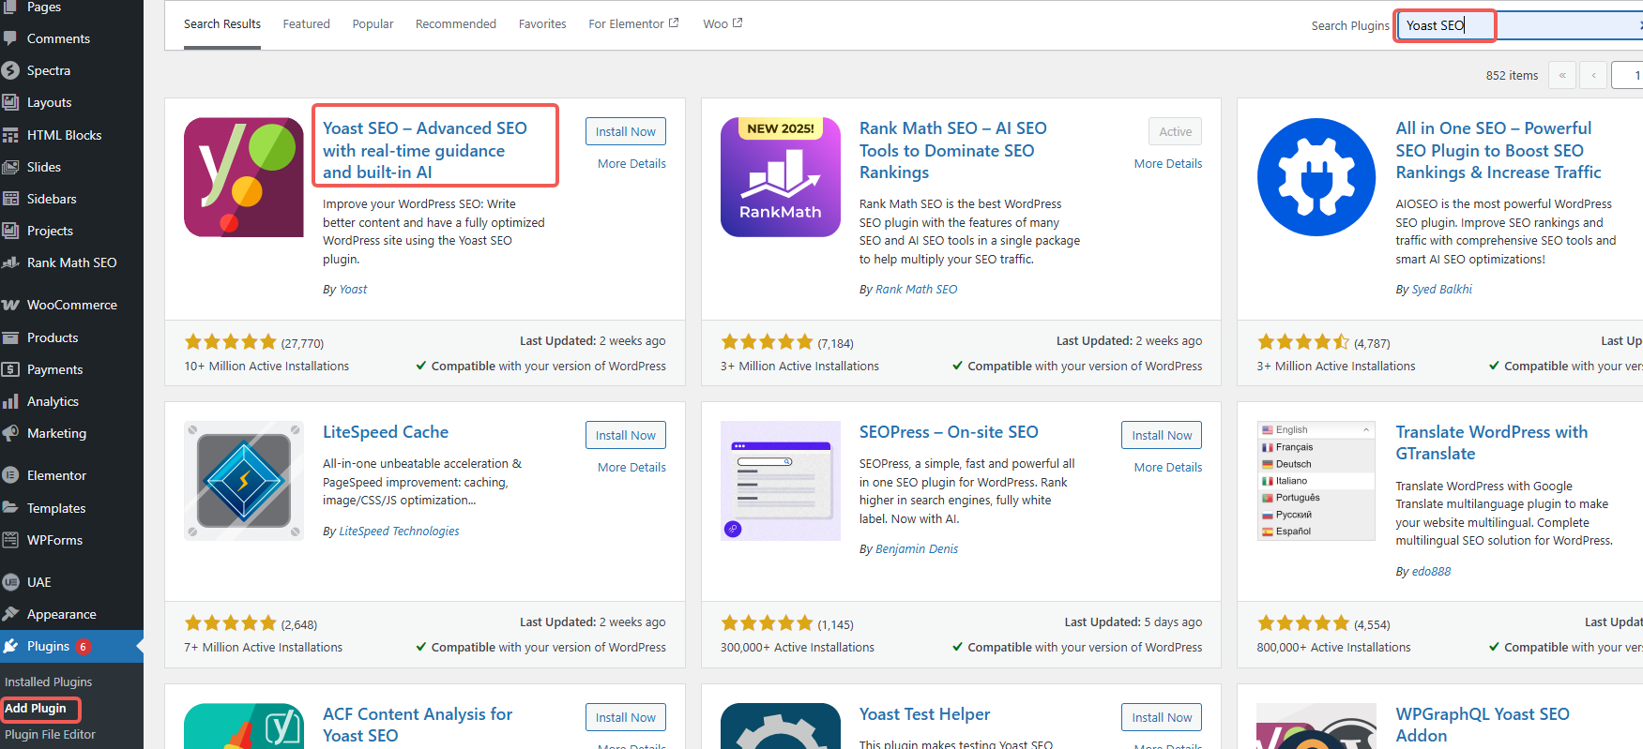Install Now the Yoast SEO plugin

(x=626, y=131)
